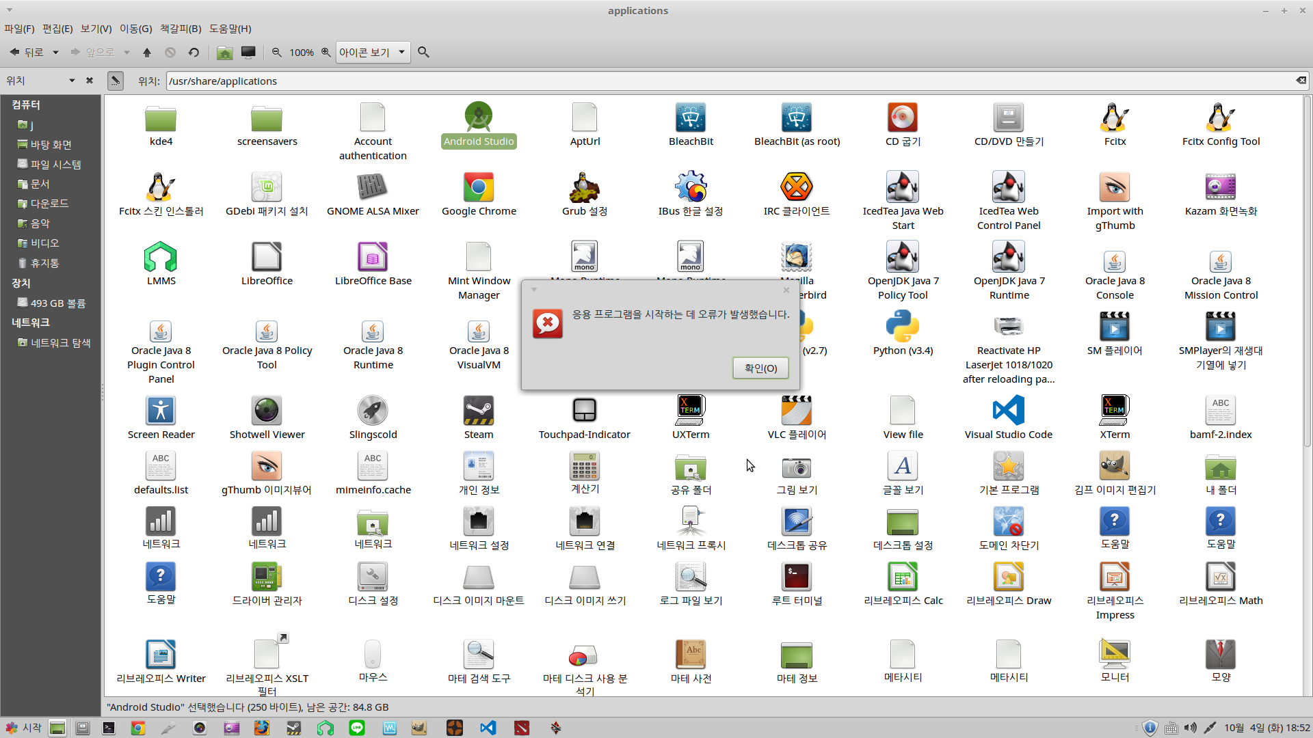Open the 이동(G) menu
The height and width of the screenshot is (738, 1313).
(x=135, y=29)
